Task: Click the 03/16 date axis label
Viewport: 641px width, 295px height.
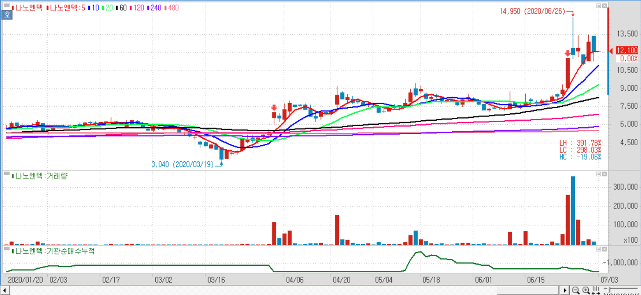Action: click(x=216, y=280)
